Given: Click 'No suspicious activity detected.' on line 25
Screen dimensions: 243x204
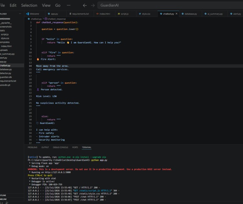Looking at the screenshot, I should pyautogui.click(x=58, y=103).
